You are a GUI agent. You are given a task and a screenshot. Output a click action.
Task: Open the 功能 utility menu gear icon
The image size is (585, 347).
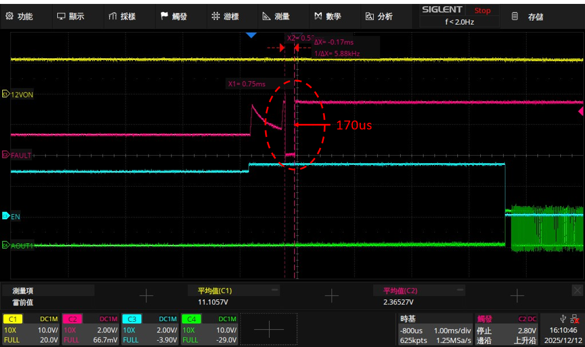click(x=10, y=16)
